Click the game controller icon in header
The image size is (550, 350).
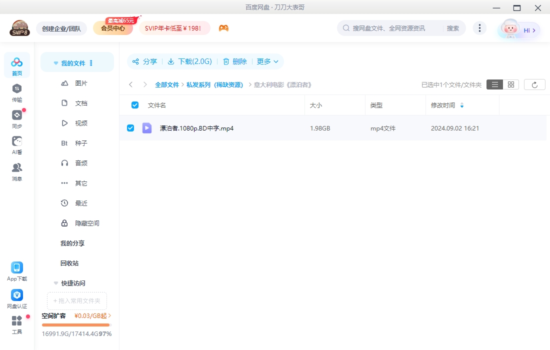click(223, 28)
